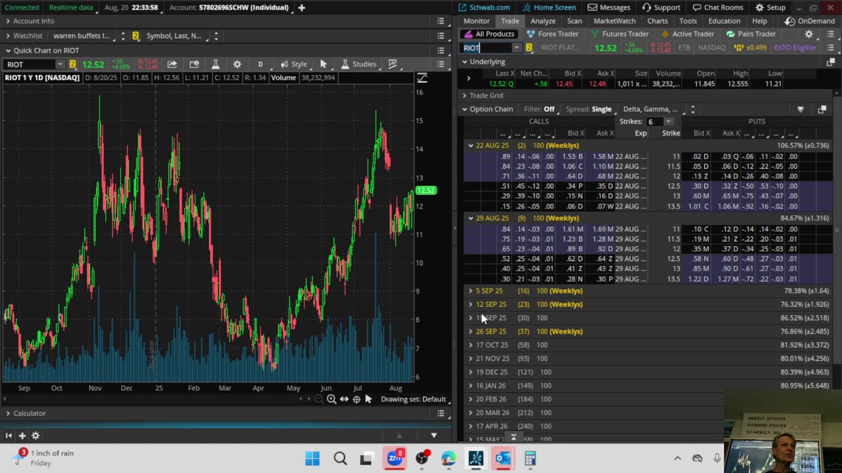This screenshot has height=473, width=842.
Task: Click yellow link box beside RIOT in Trade tab
Action: 529,48
